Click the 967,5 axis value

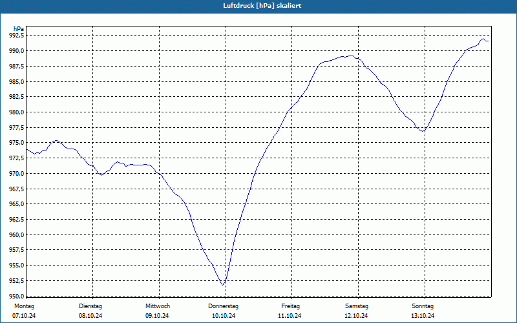(17, 189)
